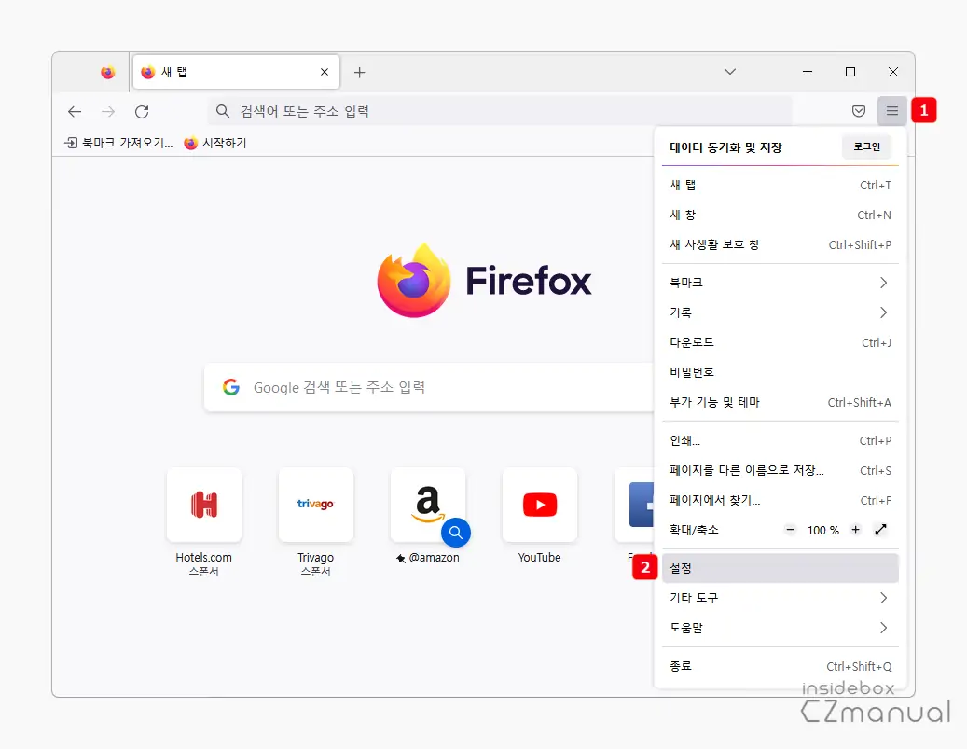Enter full screen with the arrows icon
Screen dimensions: 967x749
click(880, 530)
